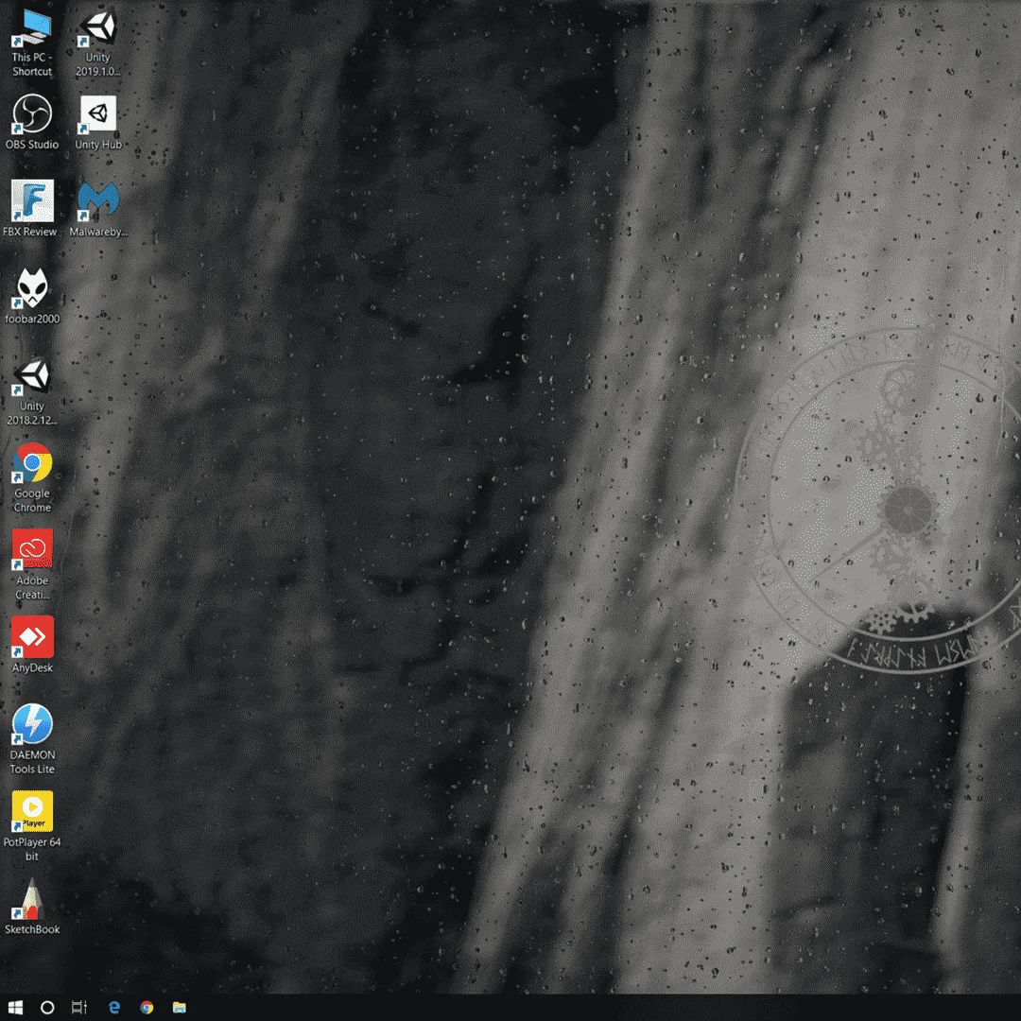This screenshot has height=1021, width=1021.
Task: Open Cortana search circle in taskbar
Action: pos(47,1008)
